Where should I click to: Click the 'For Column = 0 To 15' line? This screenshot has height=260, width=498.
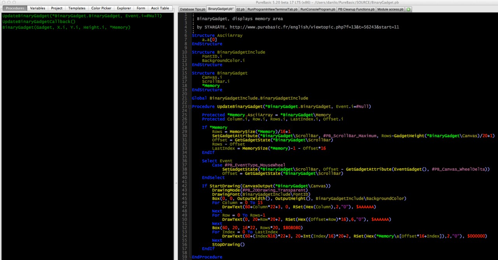pos(237,203)
